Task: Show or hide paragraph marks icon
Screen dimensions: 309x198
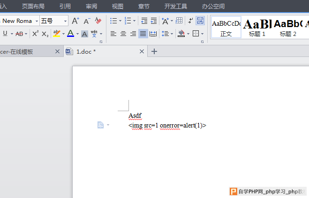Action: click(x=190, y=21)
